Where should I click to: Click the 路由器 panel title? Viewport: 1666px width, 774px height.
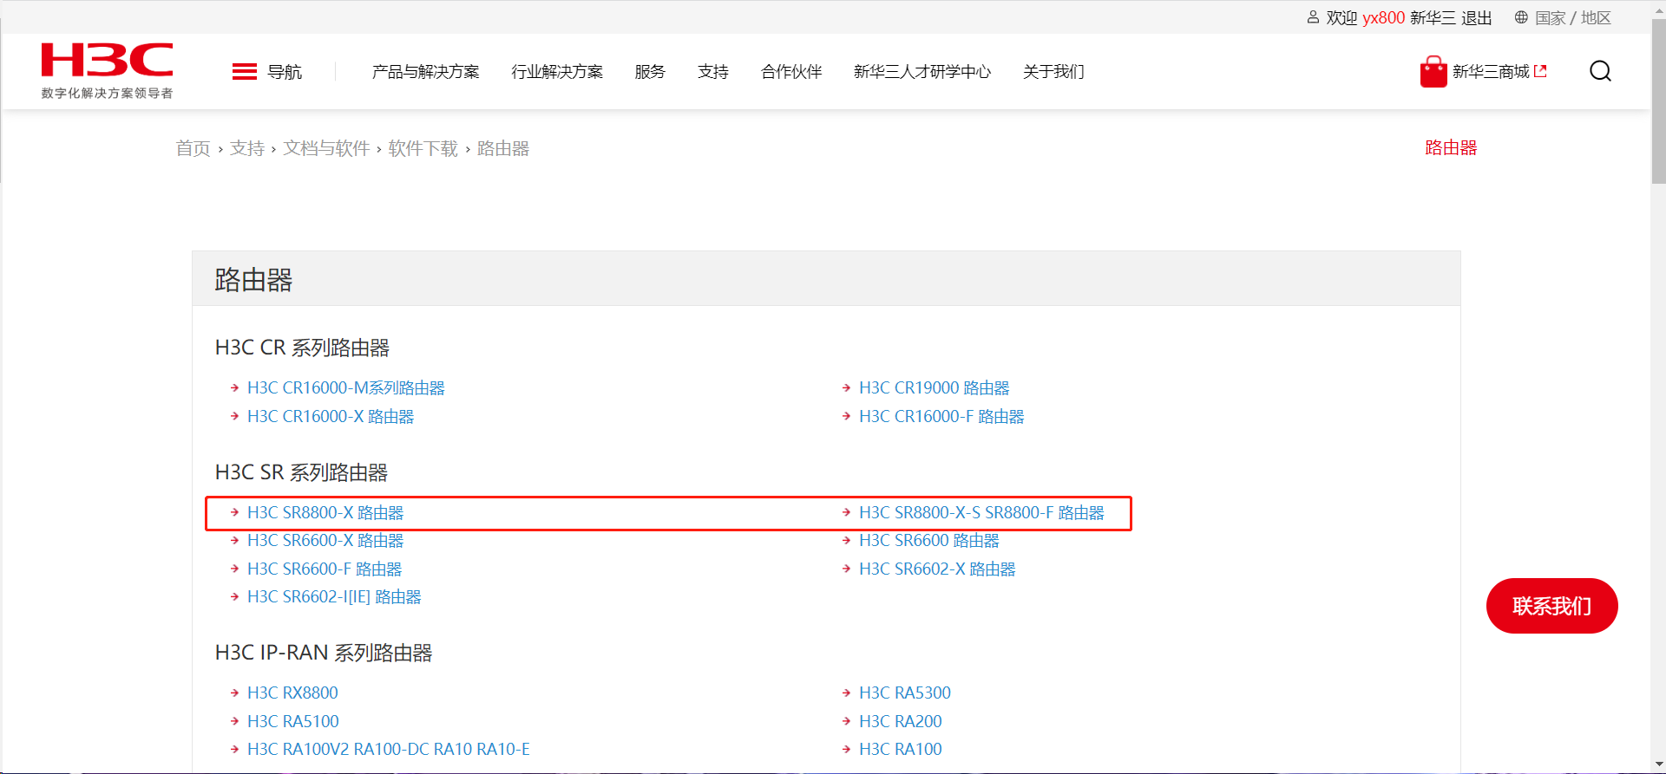coord(253,281)
